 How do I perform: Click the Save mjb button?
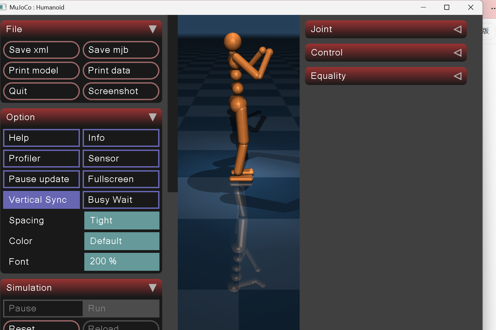[121, 50]
